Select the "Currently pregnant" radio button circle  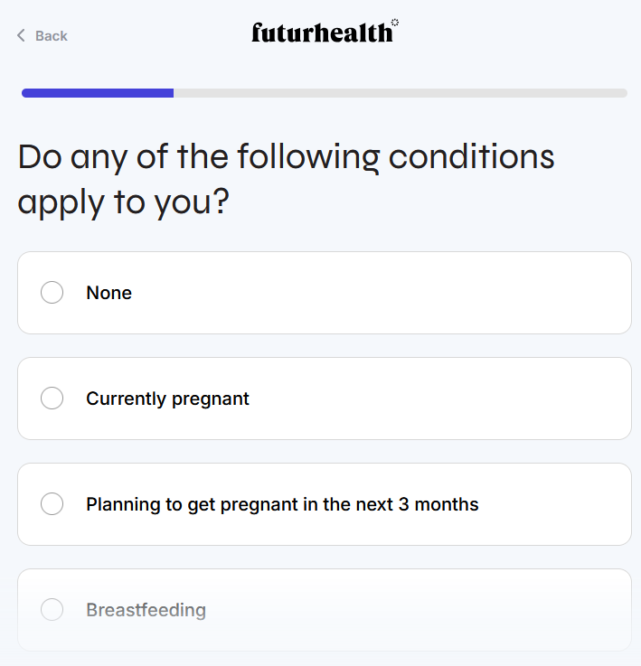(52, 399)
